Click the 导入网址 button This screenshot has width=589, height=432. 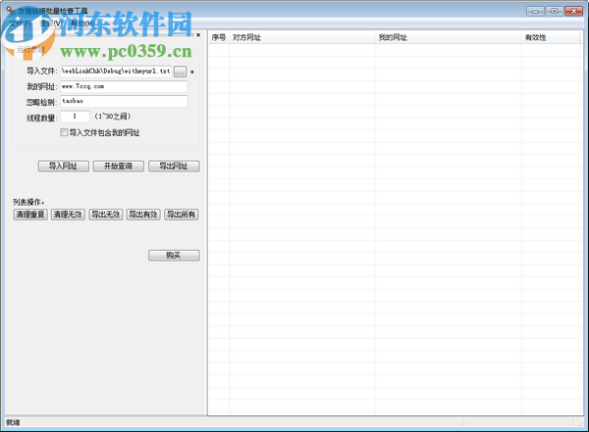[x=64, y=167]
